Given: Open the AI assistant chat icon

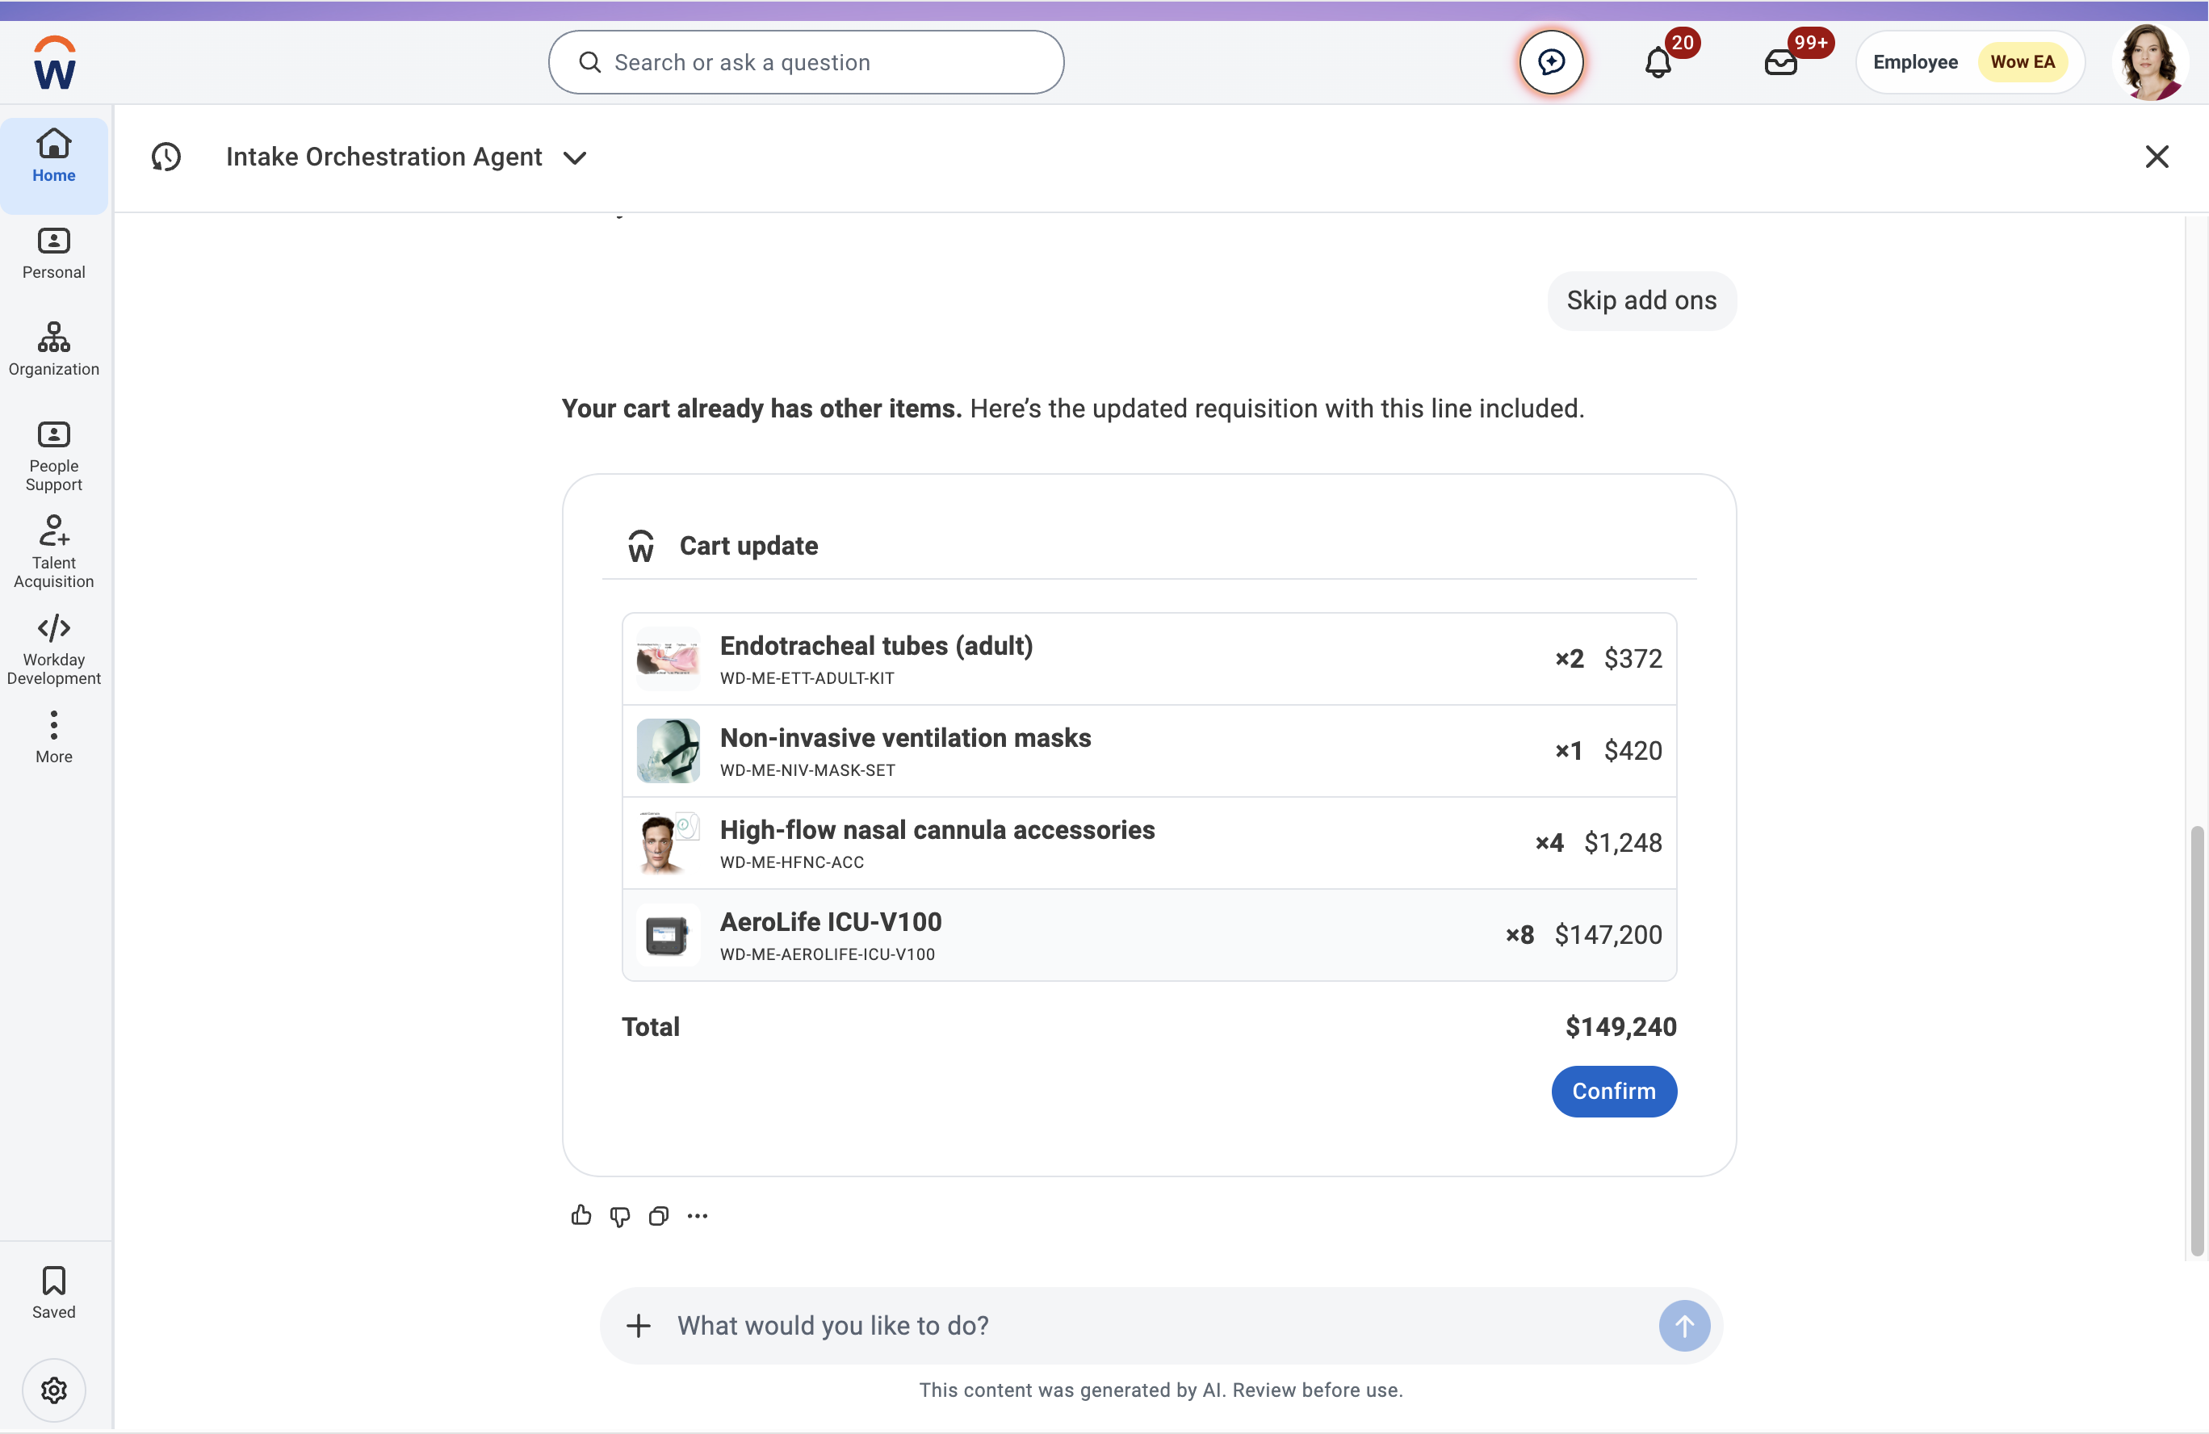Looking at the screenshot, I should [1551, 62].
